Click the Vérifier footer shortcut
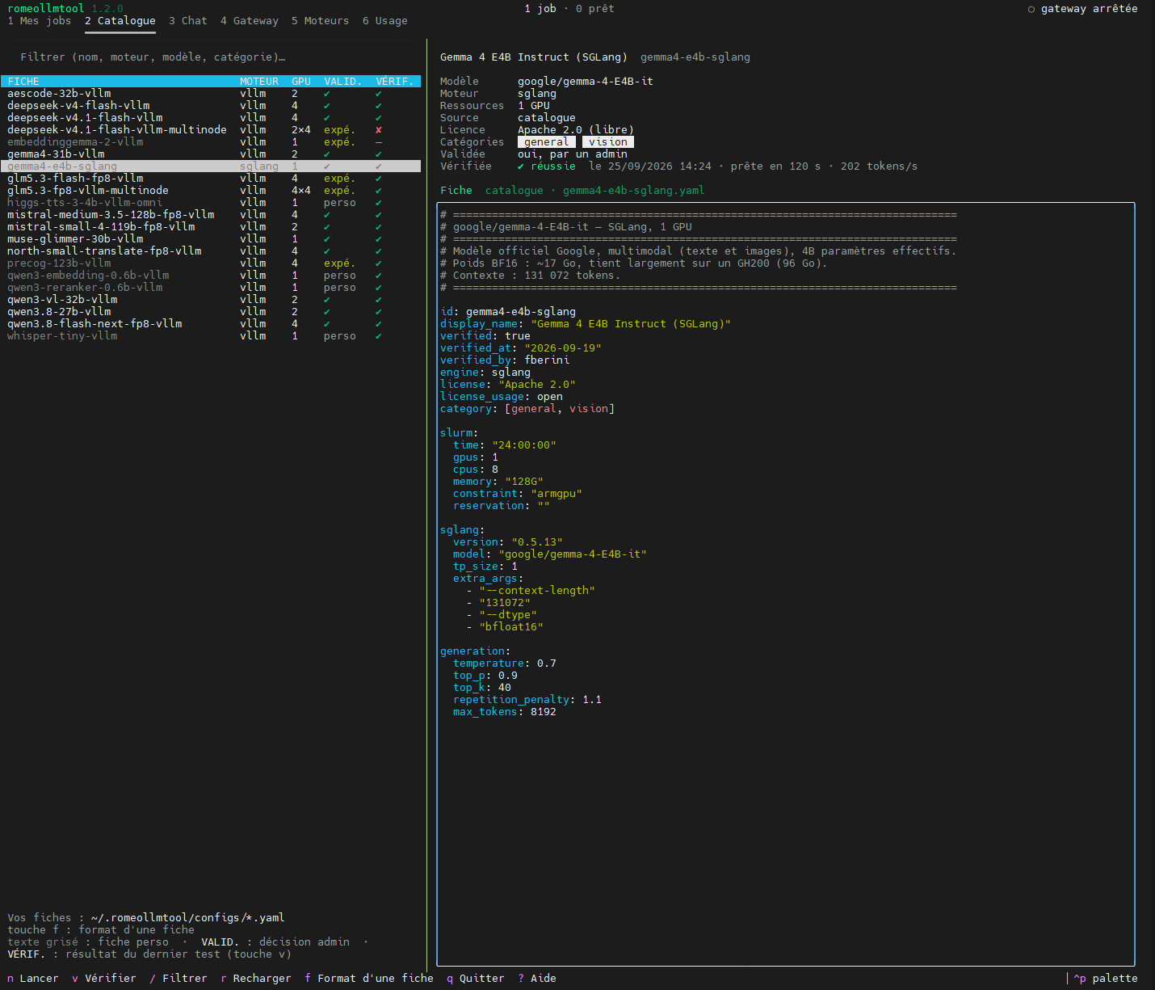This screenshot has width=1155, height=990. (104, 979)
